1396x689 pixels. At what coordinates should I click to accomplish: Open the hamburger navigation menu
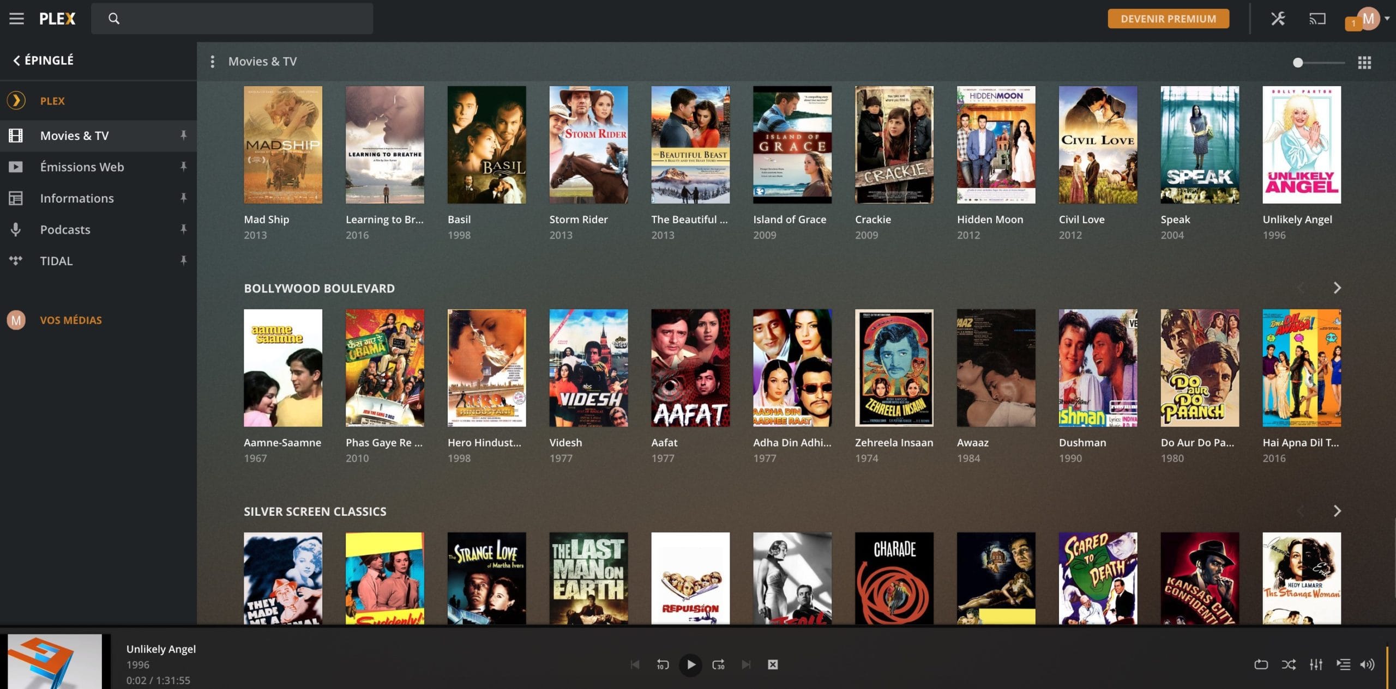[x=16, y=18]
